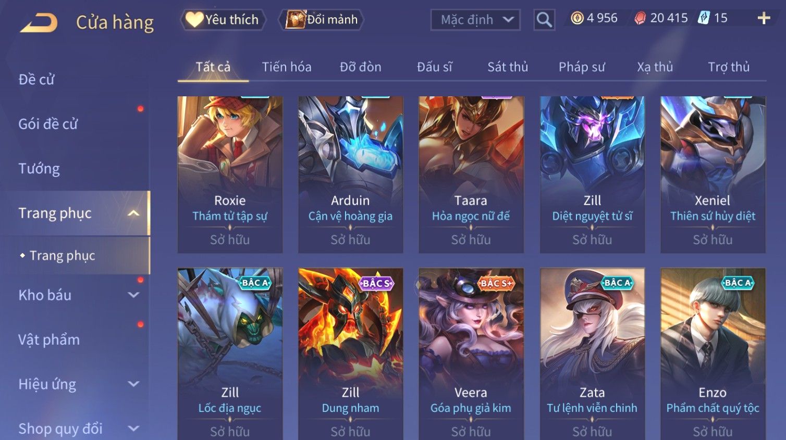The height and width of the screenshot is (440, 786).
Task: Select Roxie Thám tử tập sự skin
Action: [230, 174]
